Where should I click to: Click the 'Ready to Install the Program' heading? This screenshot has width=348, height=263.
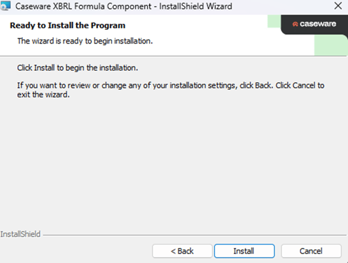tap(68, 25)
